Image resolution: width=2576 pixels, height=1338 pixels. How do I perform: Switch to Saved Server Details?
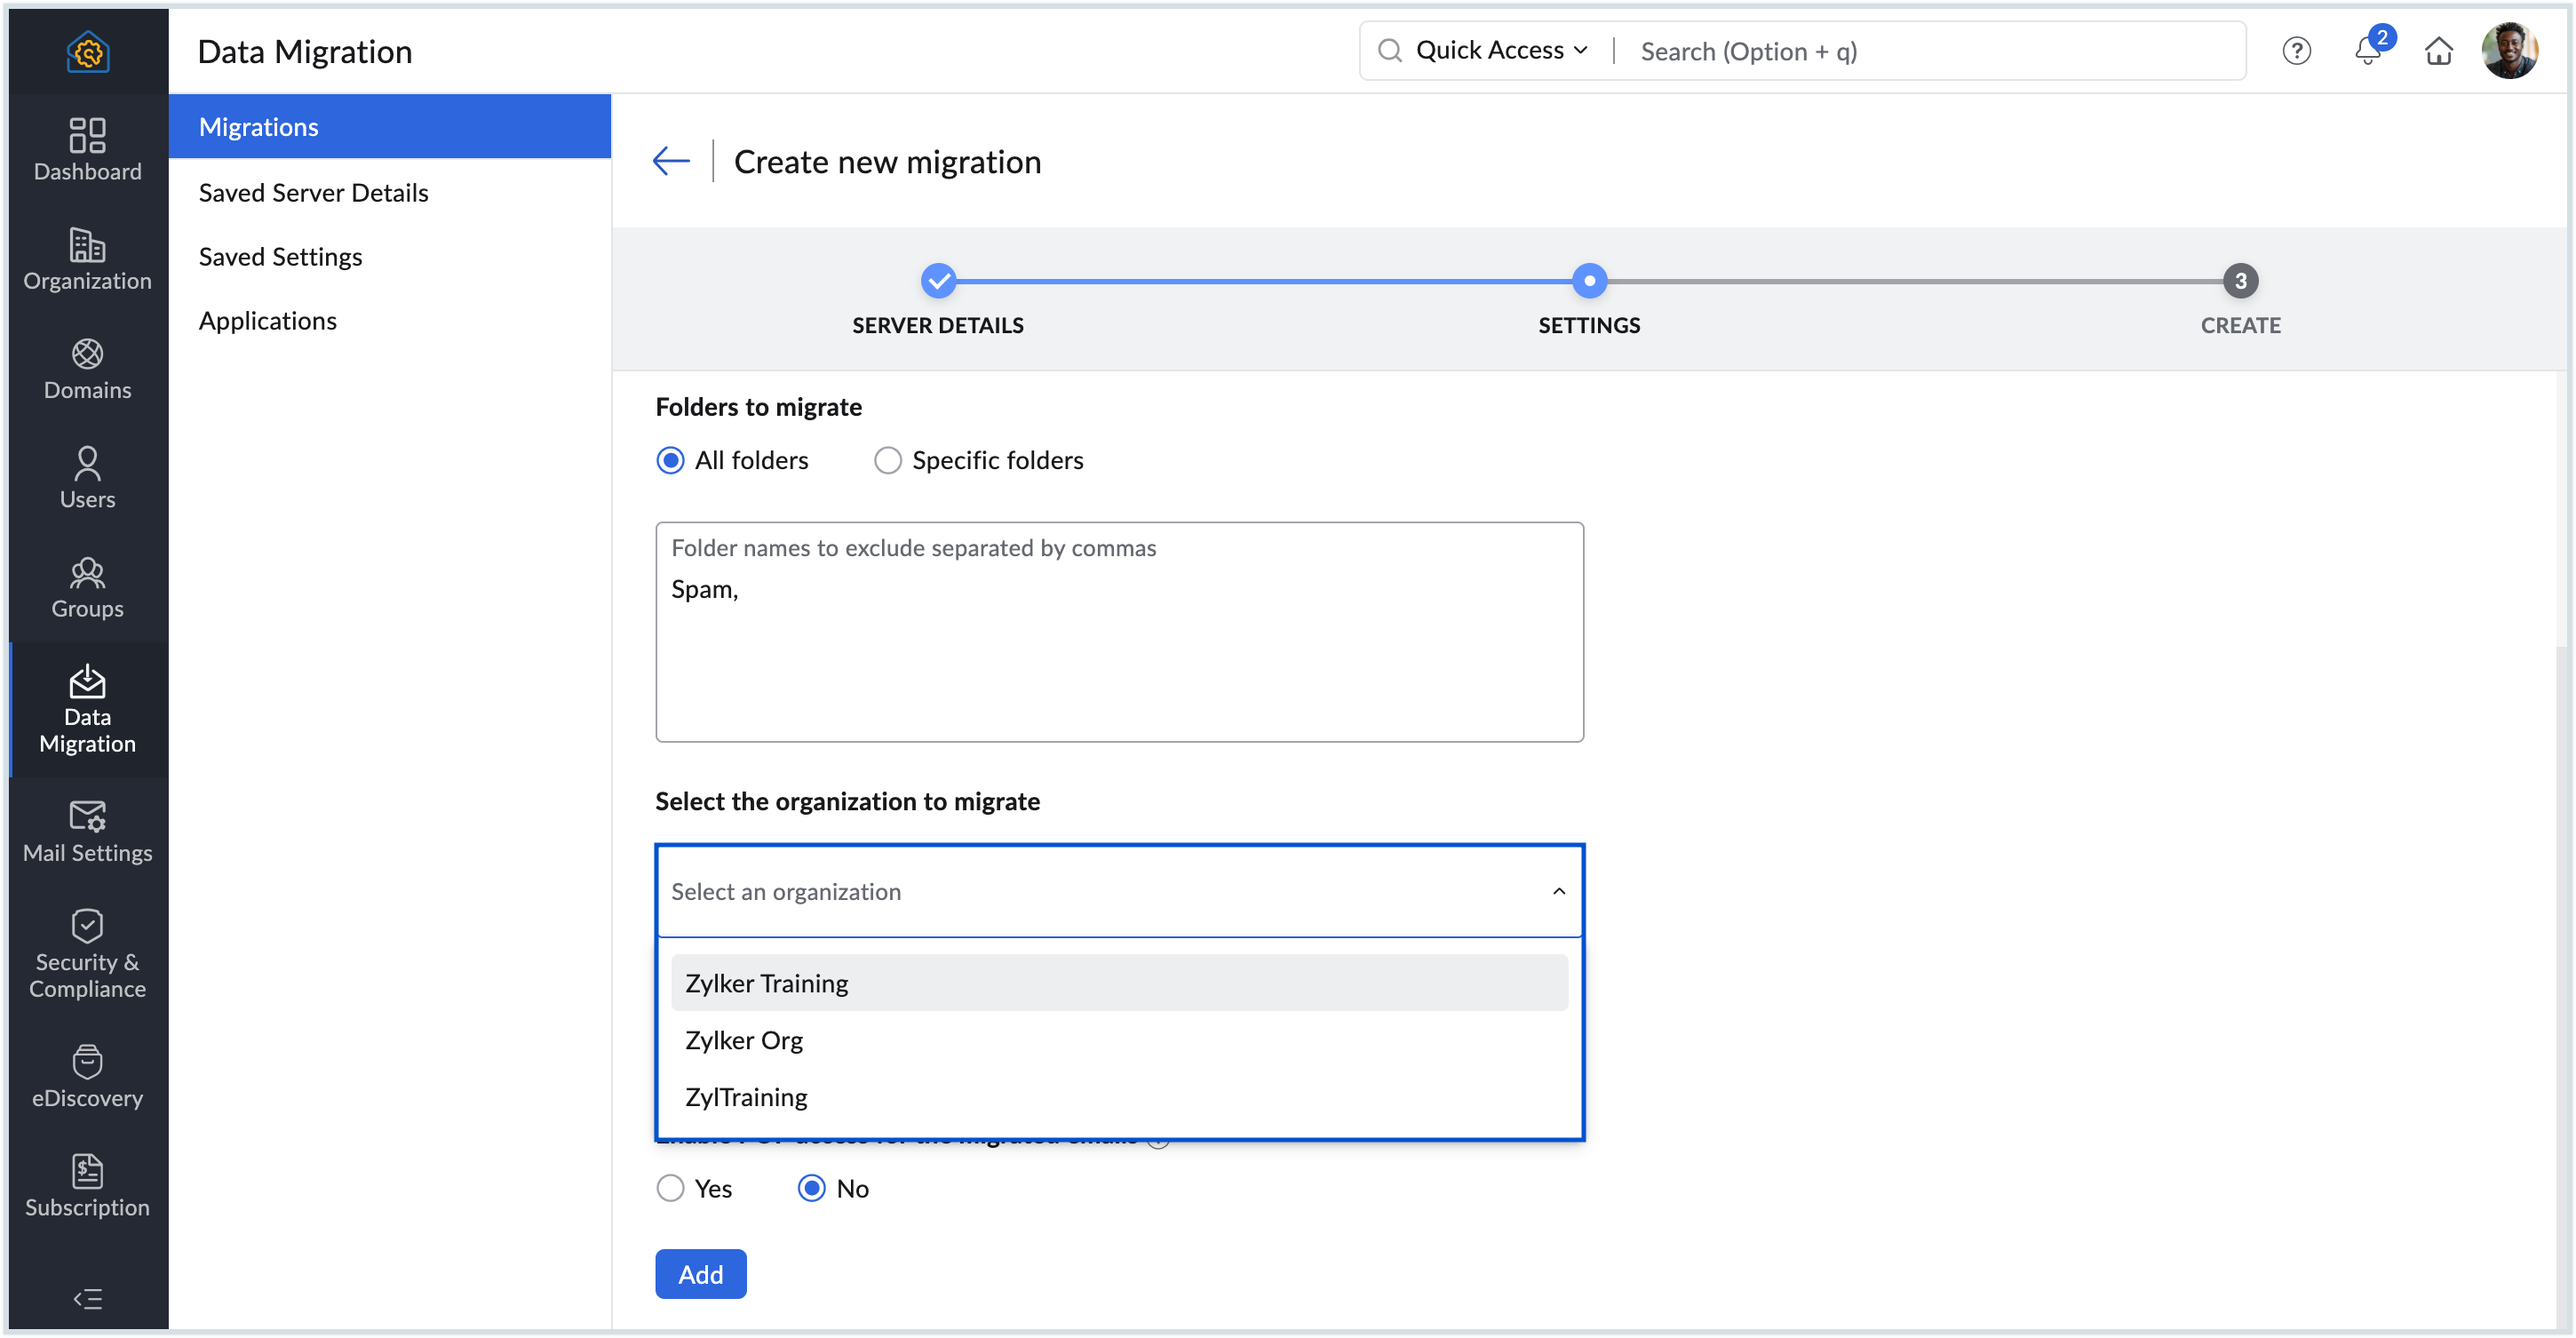click(x=313, y=192)
